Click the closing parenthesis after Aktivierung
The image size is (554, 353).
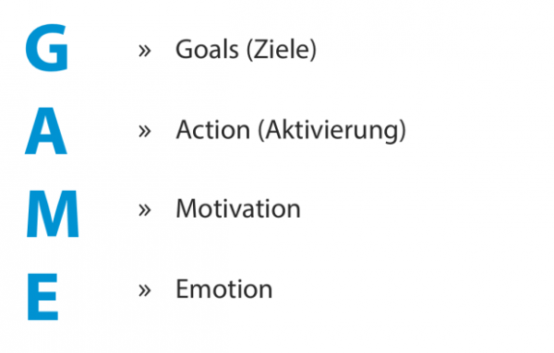403,131
